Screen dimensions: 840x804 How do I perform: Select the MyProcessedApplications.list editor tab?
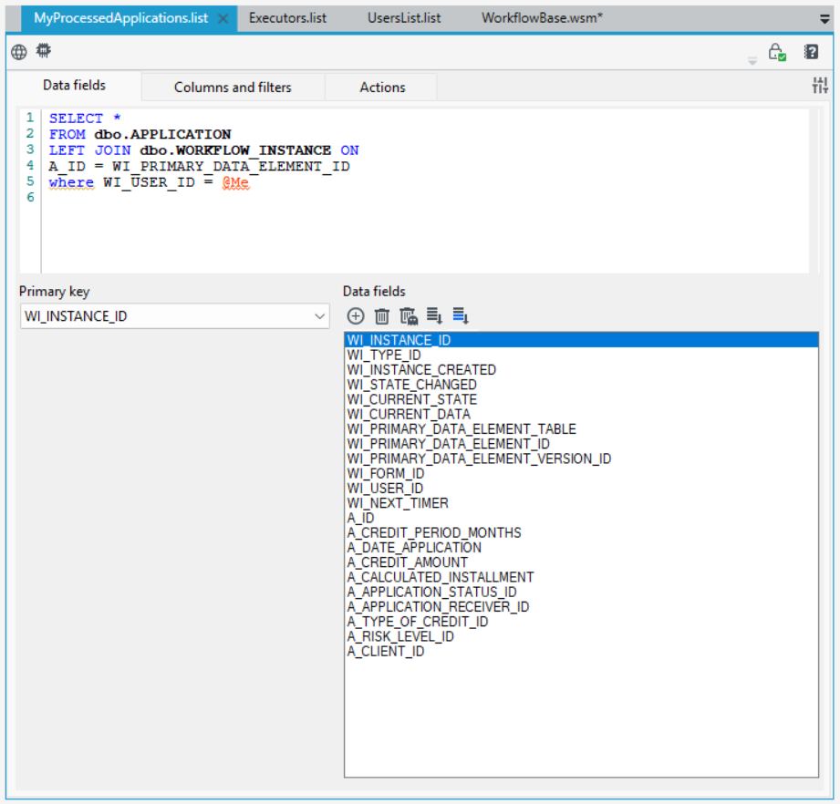(121, 18)
